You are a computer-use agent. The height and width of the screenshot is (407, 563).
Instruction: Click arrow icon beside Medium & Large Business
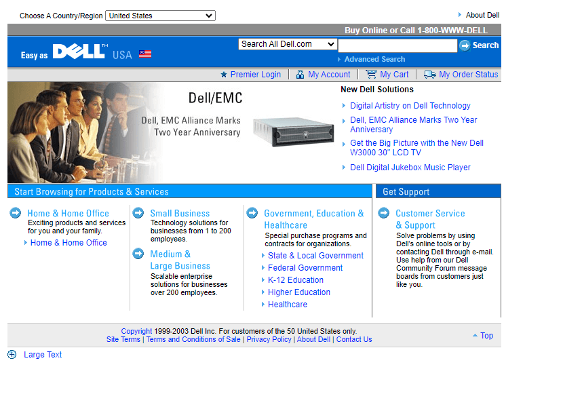click(138, 254)
